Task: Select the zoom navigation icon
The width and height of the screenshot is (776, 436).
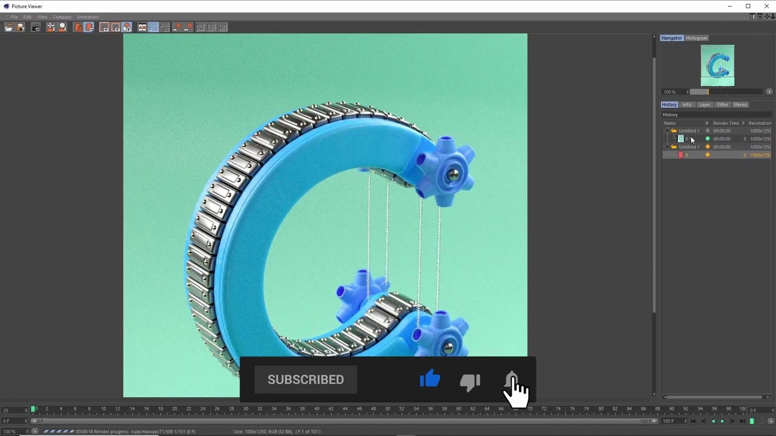Action: [x=62, y=27]
